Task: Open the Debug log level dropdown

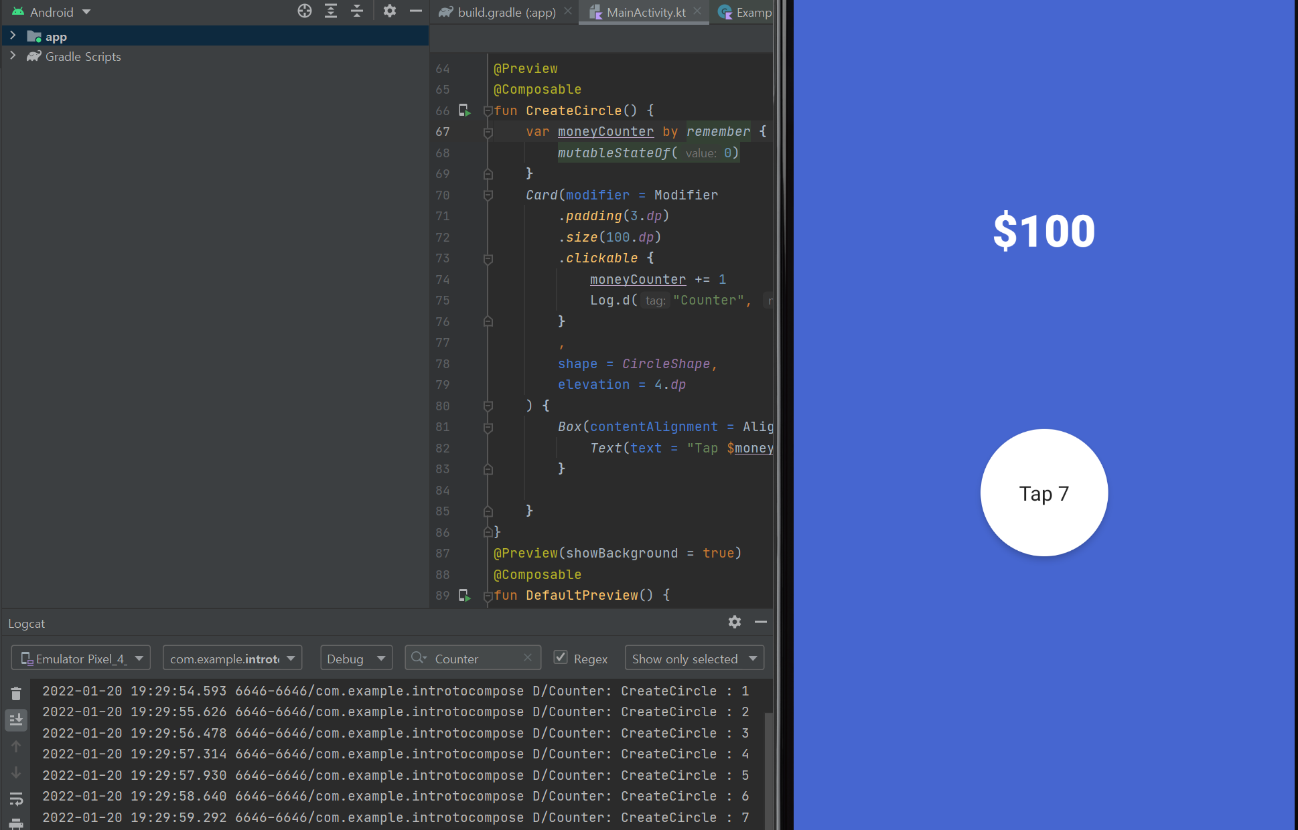Action: point(356,659)
